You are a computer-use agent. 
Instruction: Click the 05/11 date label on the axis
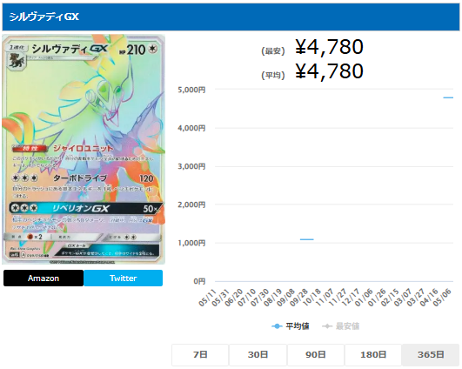coord(208,298)
